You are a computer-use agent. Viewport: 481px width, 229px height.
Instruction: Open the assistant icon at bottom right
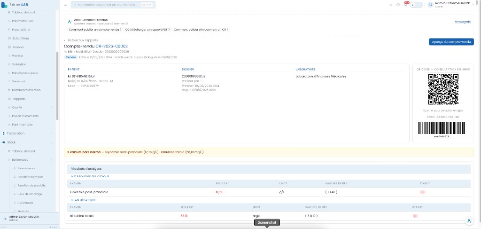coord(469,221)
